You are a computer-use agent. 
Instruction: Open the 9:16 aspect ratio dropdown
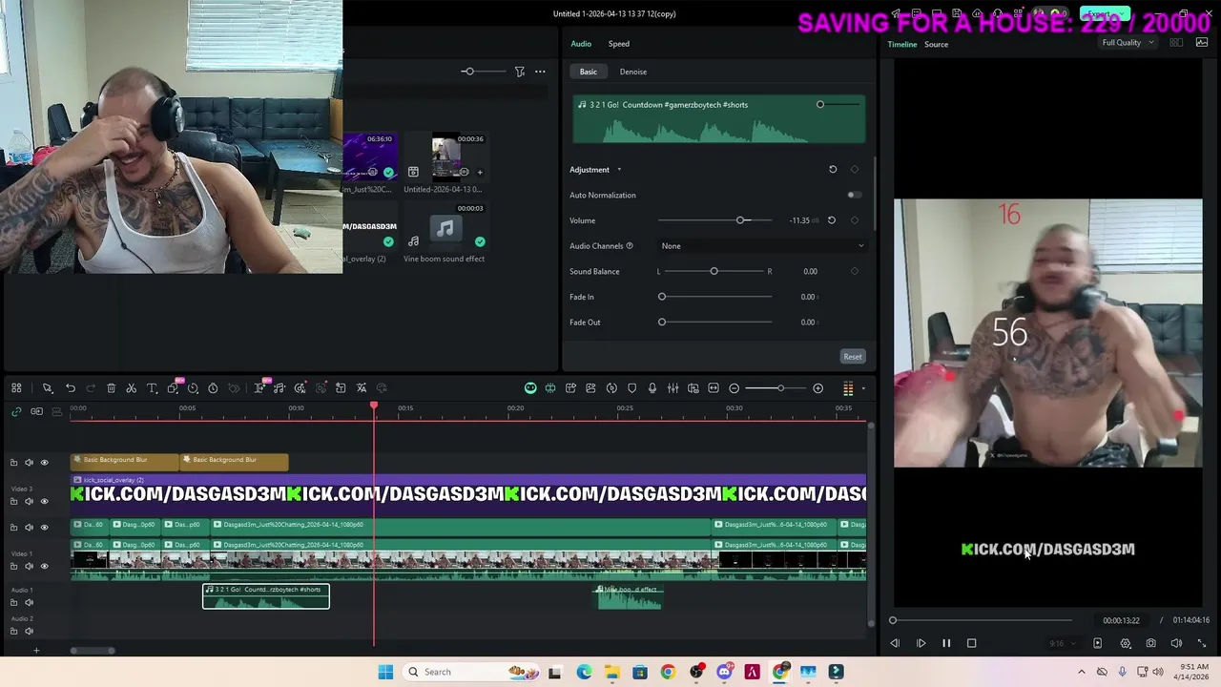[x=1063, y=643]
